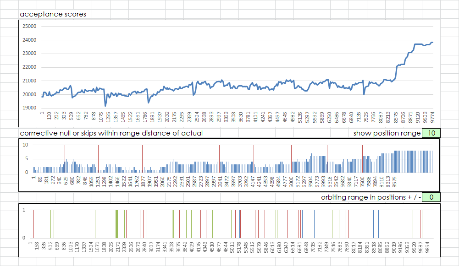
Task: Click the 21000 y-axis label
Action: pos(29,81)
